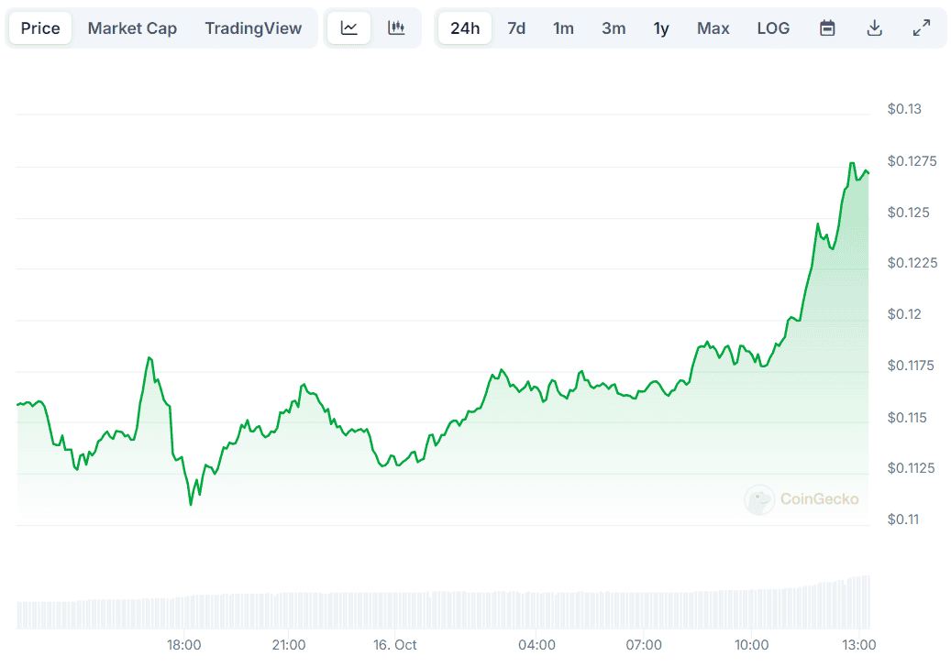Image resolution: width=951 pixels, height=667 pixels.
Task: Open the calendar date range picker
Action: point(827,28)
